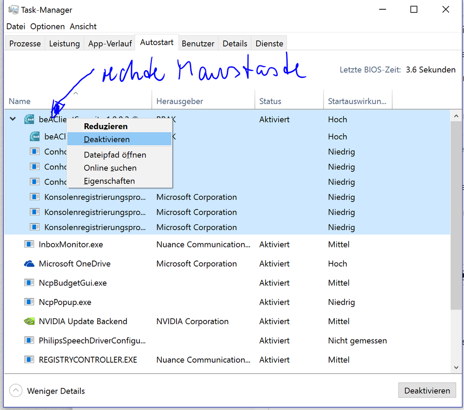Click the PhilipsSpeechDriver entry icon
The image size is (464, 410).
click(x=29, y=340)
